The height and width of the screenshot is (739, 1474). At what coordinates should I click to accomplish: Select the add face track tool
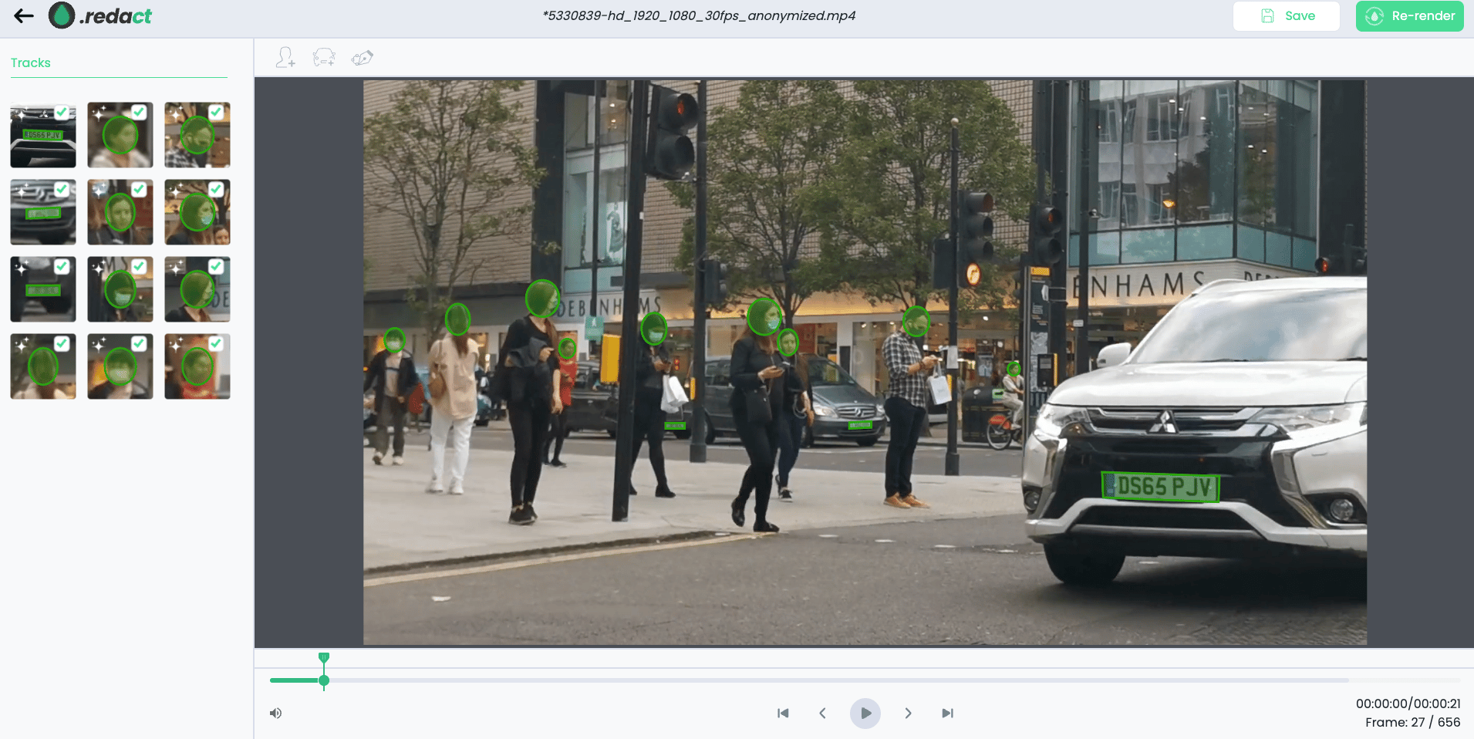tap(285, 58)
